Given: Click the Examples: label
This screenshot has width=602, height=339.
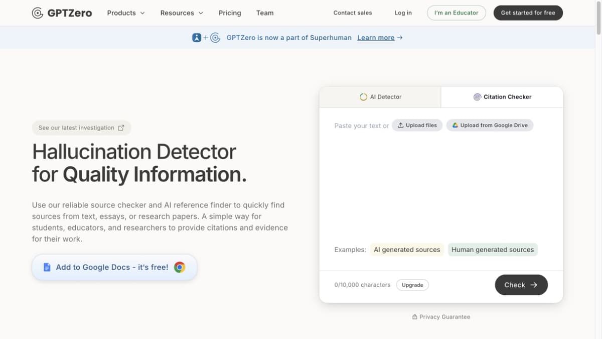Looking at the screenshot, I should pos(350,250).
